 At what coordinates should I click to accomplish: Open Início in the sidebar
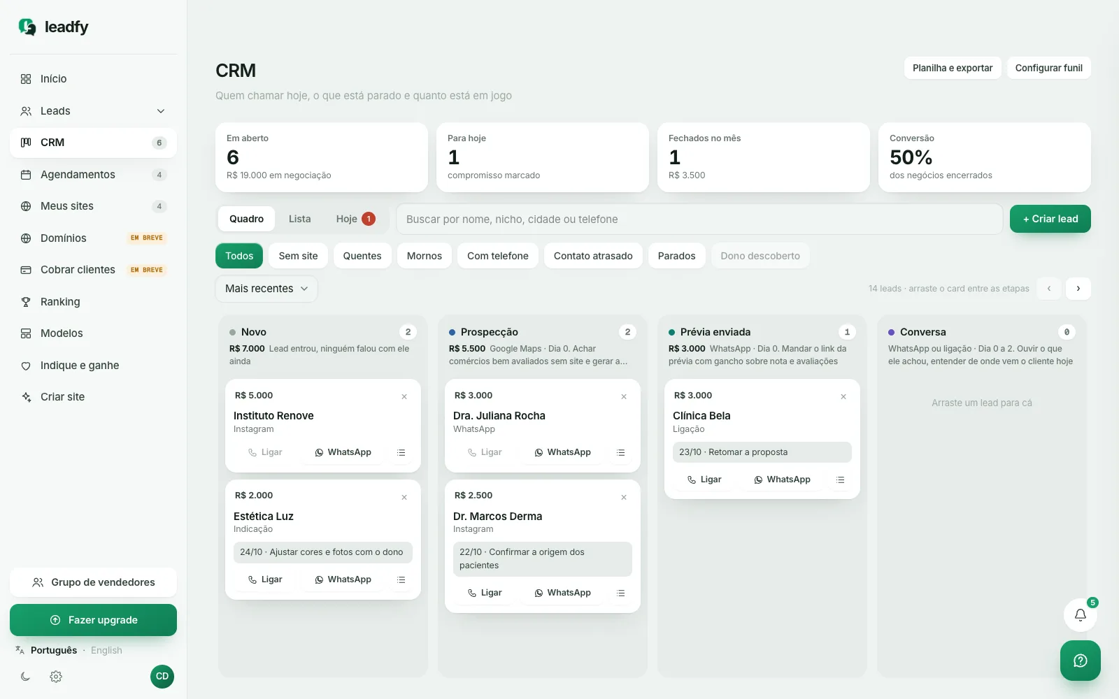pos(93,79)
